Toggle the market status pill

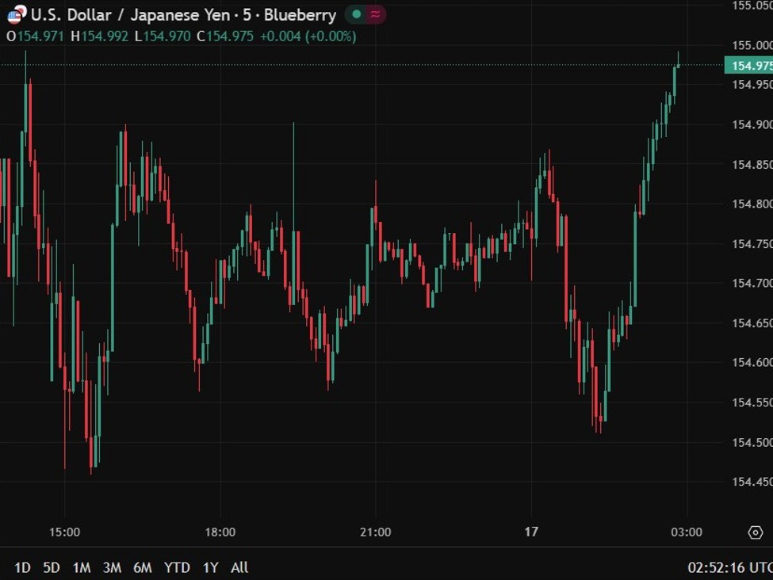[x=367, y=14]
